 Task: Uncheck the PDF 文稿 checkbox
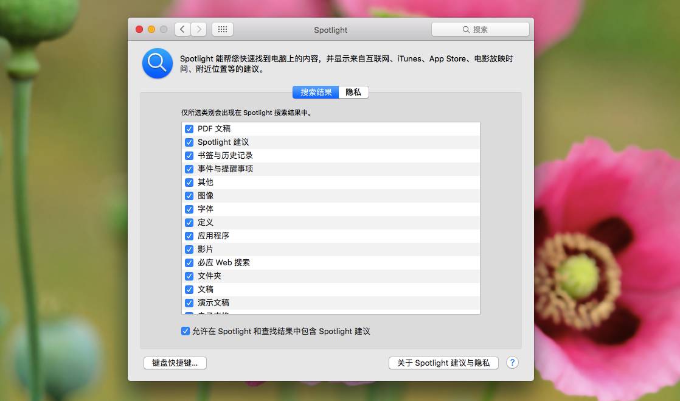(189, 129)
